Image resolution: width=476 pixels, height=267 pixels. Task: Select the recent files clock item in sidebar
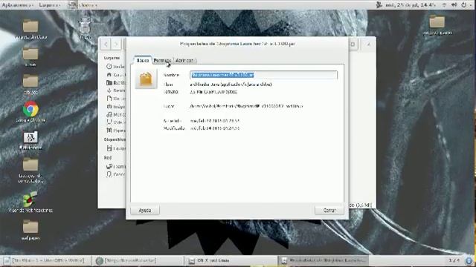pyautogui.click(x=115, y=66)
